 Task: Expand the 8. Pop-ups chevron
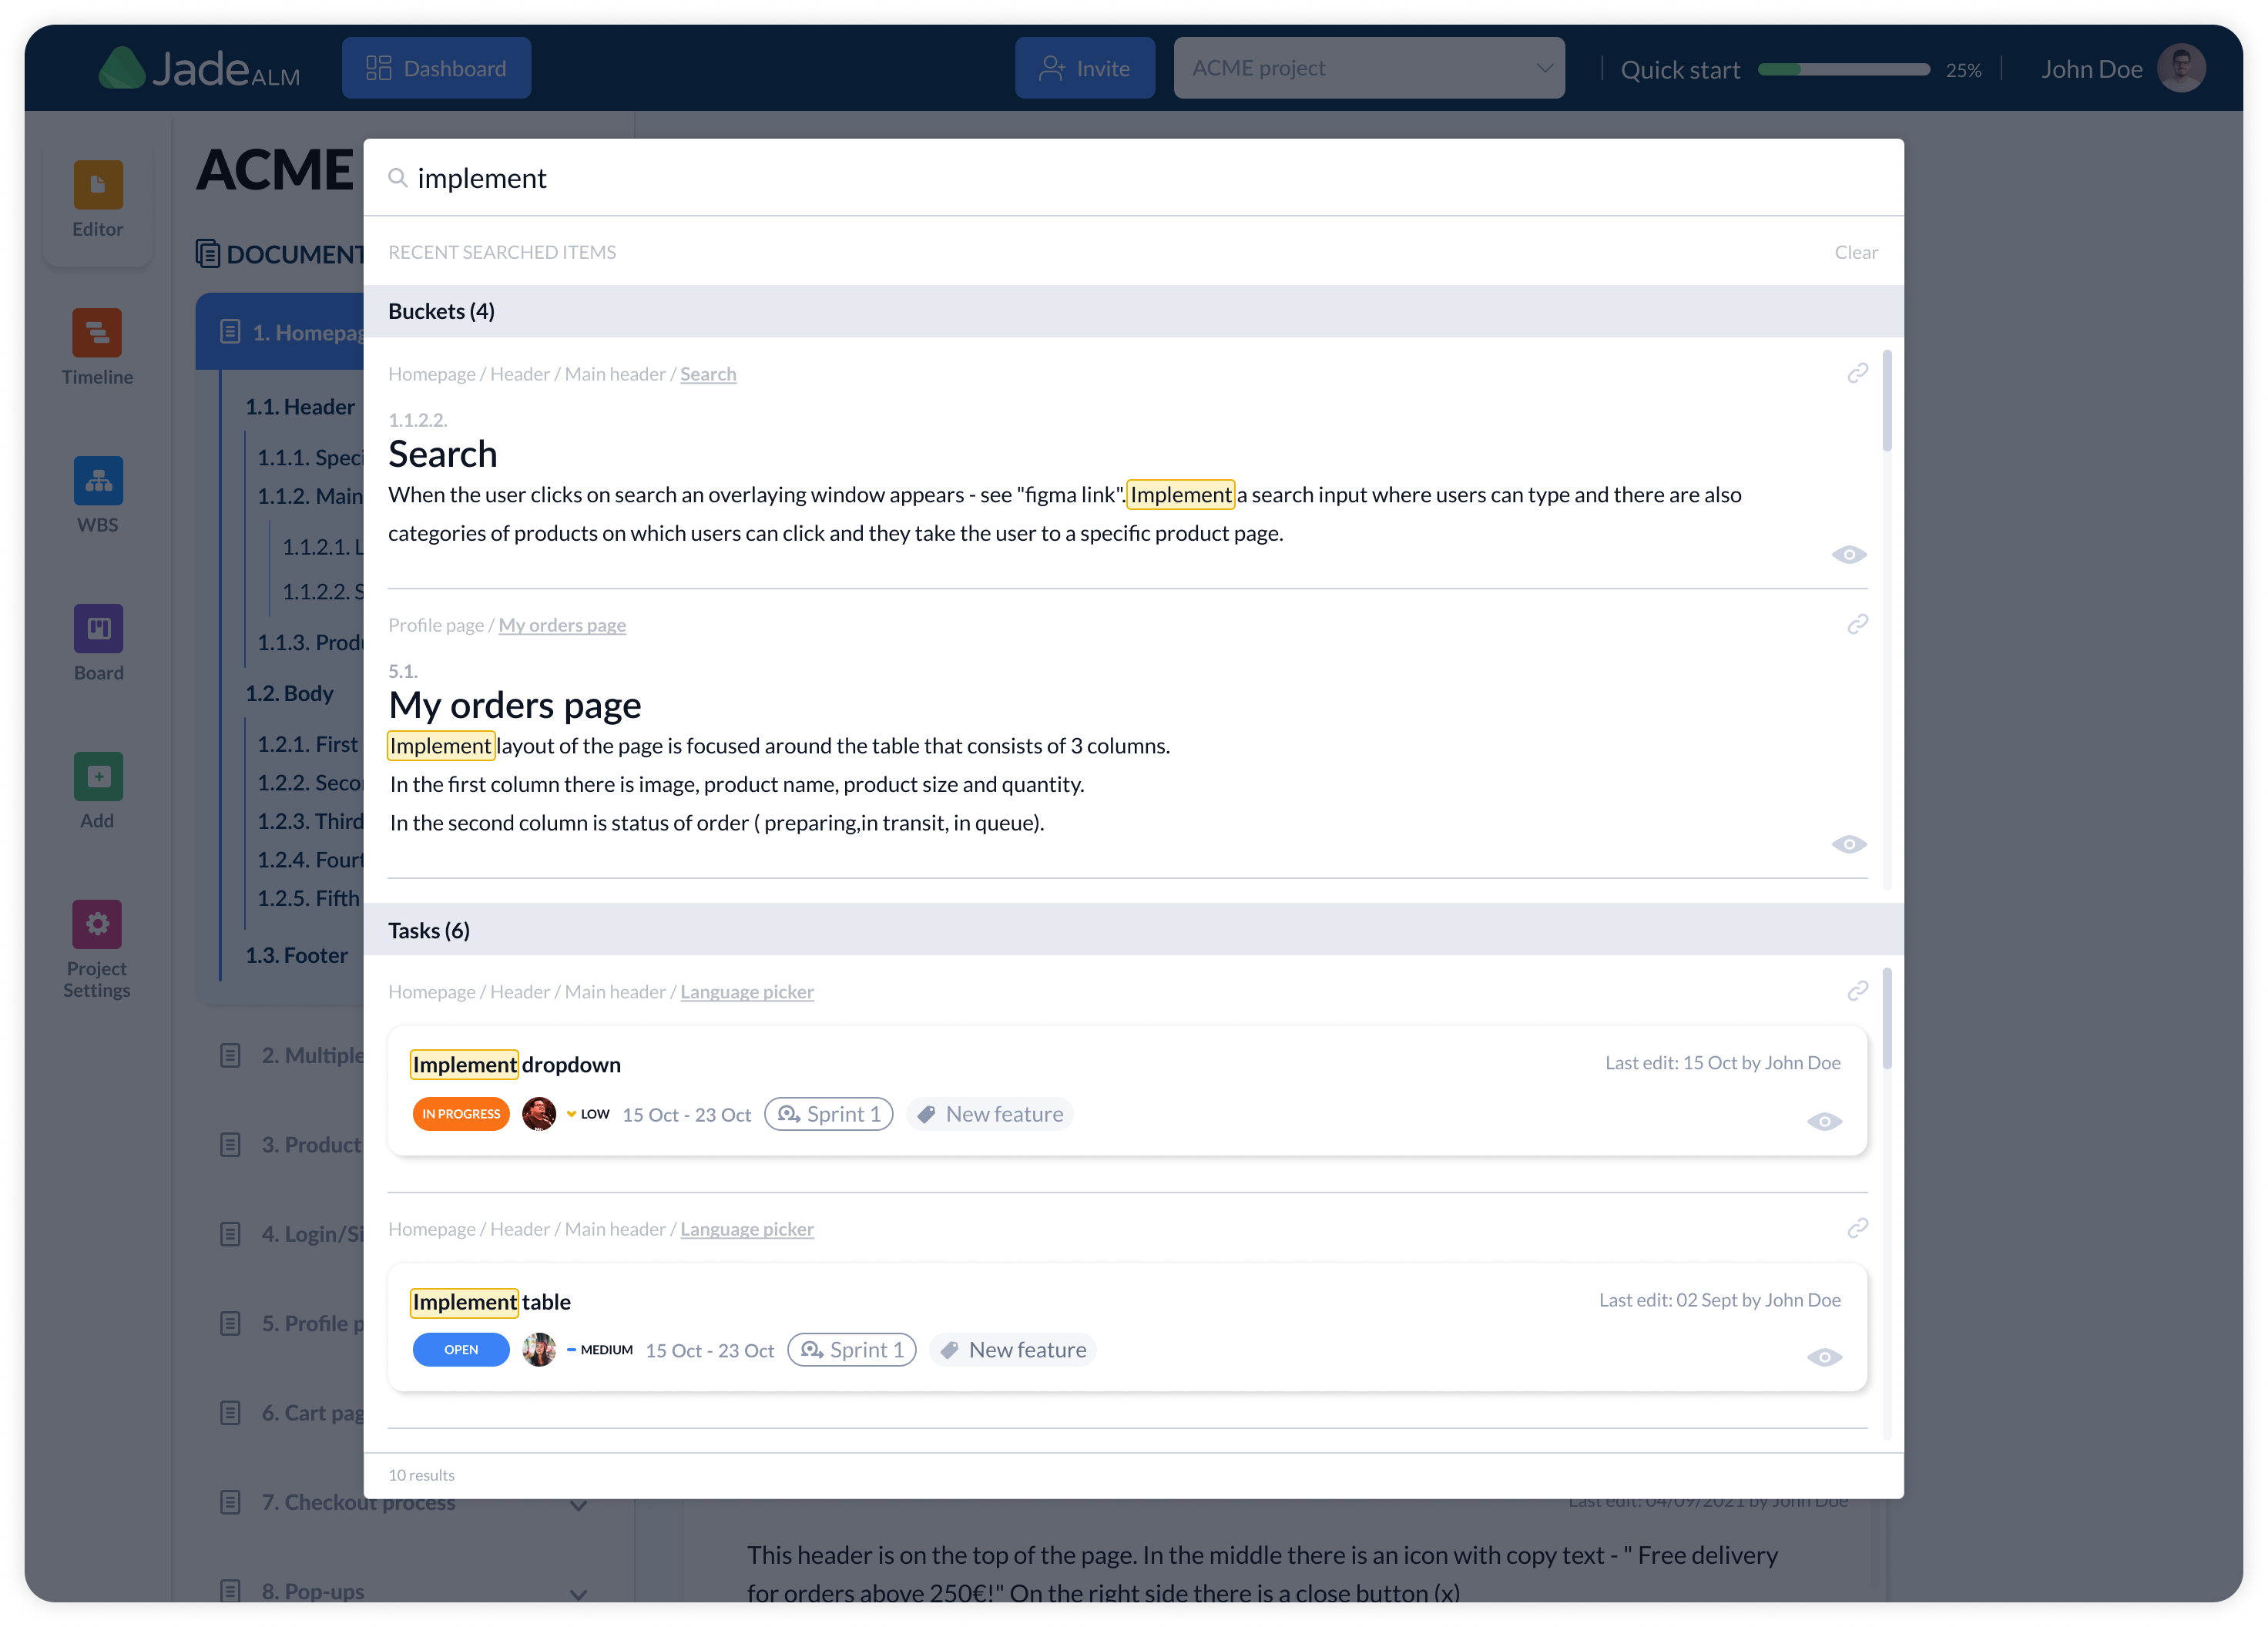tap(578, 1594)
